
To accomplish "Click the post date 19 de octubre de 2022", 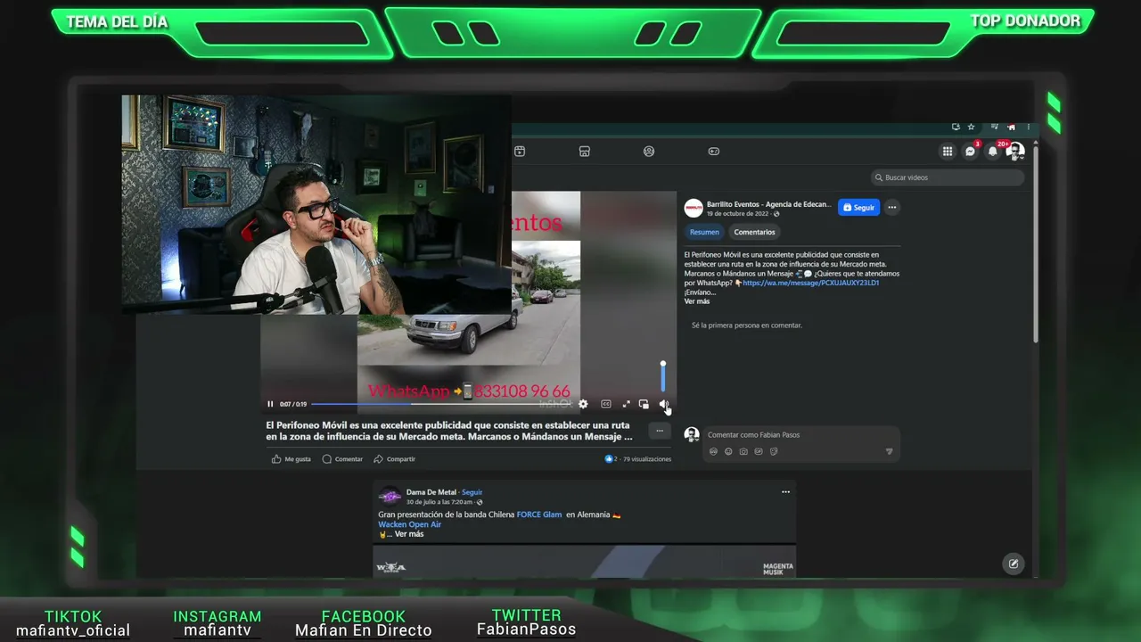I will (737, 214).
